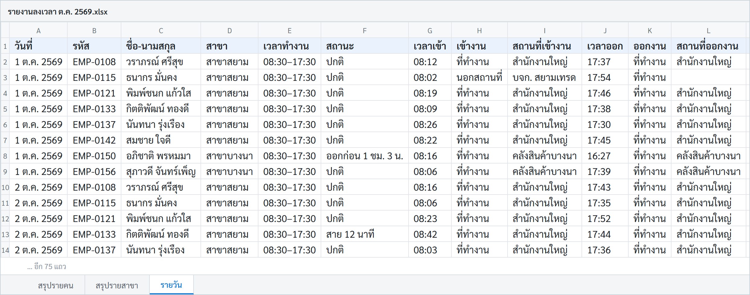750x295 pixels.
Task: Select สมชาย ใจดี name cell
Action: pos(161,140)
